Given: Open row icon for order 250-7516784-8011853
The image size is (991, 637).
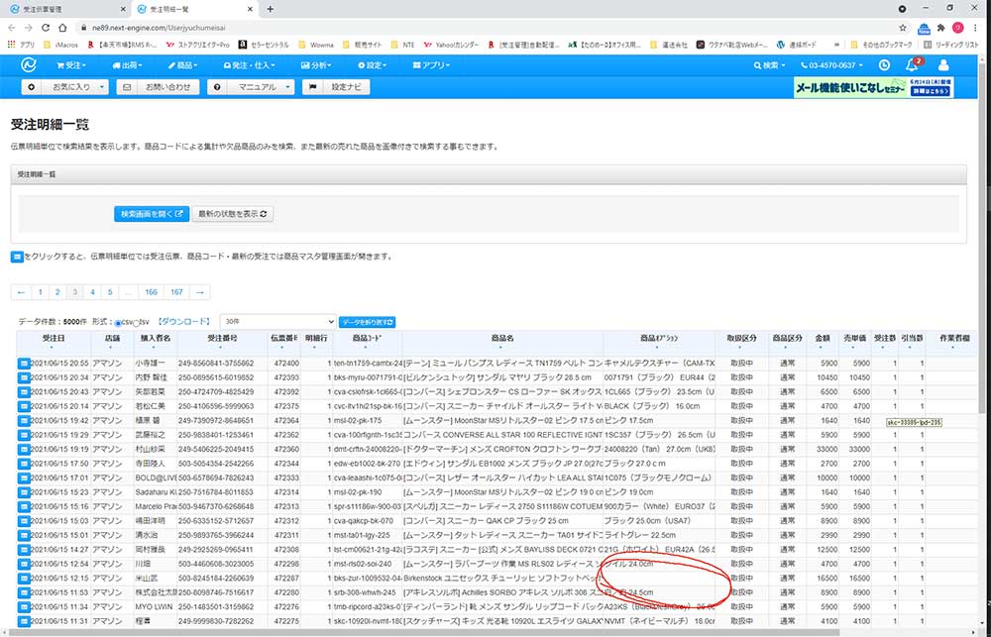Looking at the screenshot, I should click(23, 492).
